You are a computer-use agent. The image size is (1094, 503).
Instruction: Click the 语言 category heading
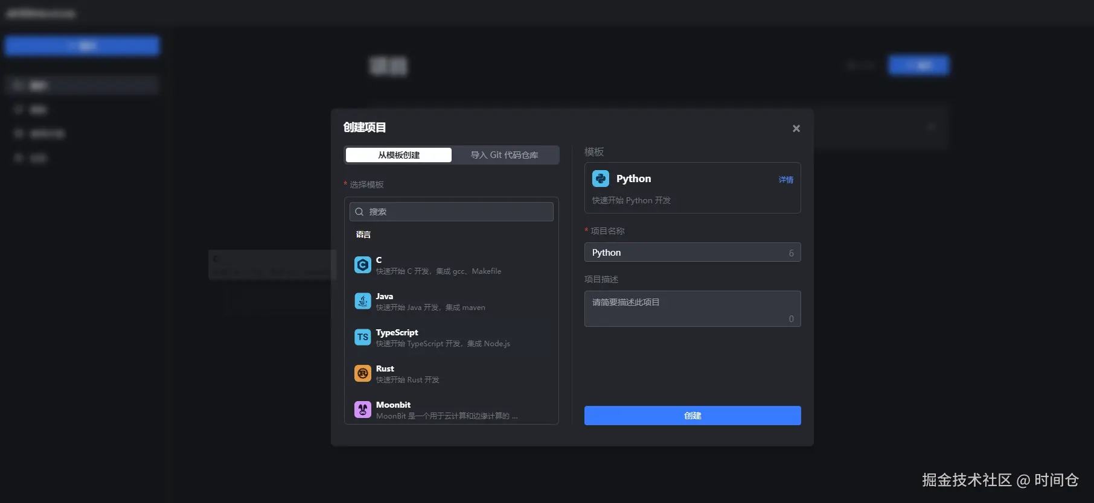363,235
